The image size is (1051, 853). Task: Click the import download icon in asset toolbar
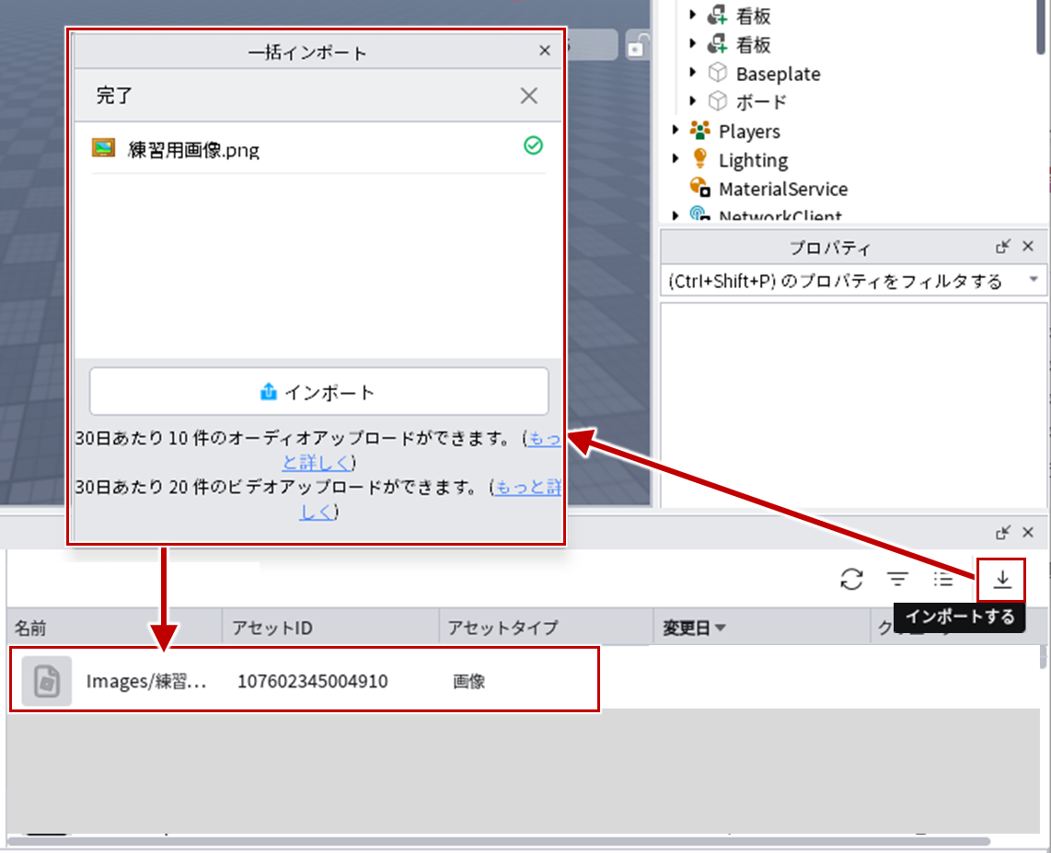[x=1002, y=579]
